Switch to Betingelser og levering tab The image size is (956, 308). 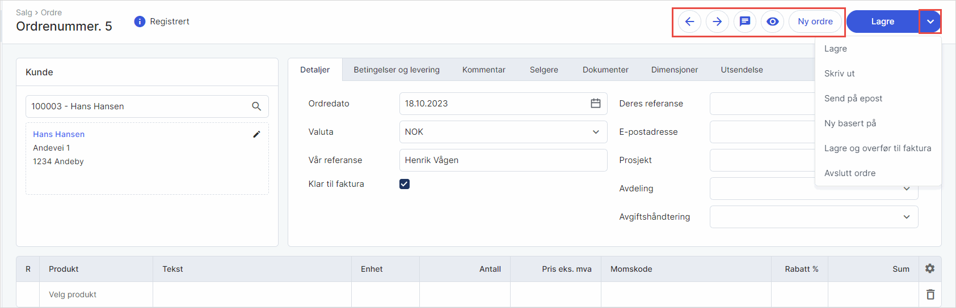click(x=397, y=70)
